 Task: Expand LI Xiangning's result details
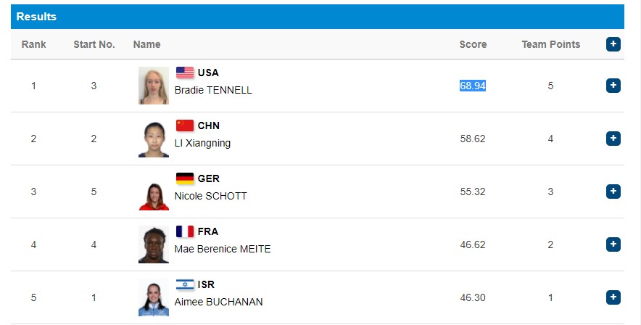(613, 139)
